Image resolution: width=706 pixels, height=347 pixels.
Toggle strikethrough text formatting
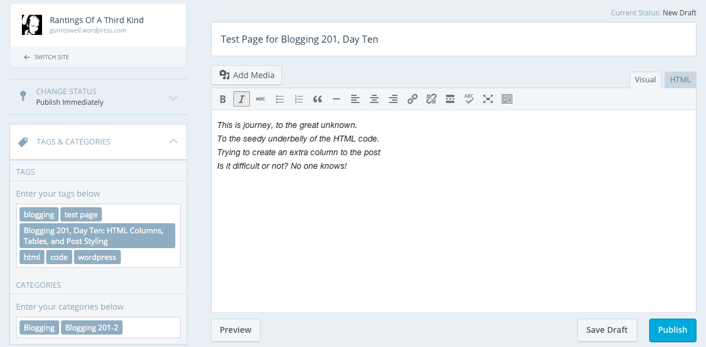(x=261, y=99)
